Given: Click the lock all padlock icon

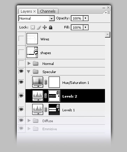Looking at the screenshot, I should click(x=50, y=27).
